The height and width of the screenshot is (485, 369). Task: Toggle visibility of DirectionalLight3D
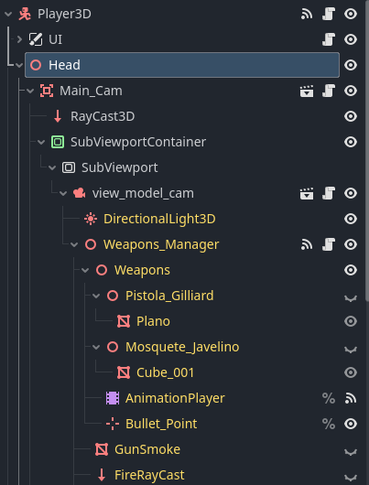tap(351, 219)
